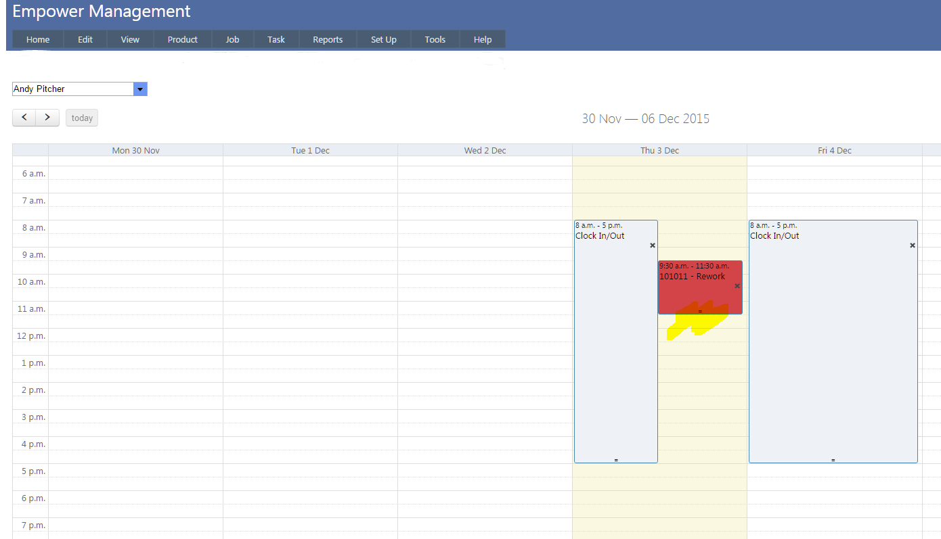
Task: Click resize handle on the Rework event
Action: click(700, 311)
